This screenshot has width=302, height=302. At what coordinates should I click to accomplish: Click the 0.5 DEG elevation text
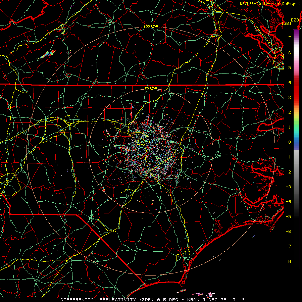(x=168, y=300)
